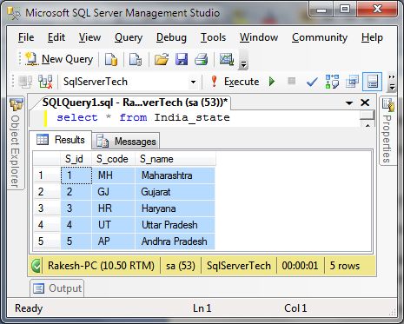Screen dimensions: 404x324
Task: Open the Activity Monitor icon
Action: 227,59
